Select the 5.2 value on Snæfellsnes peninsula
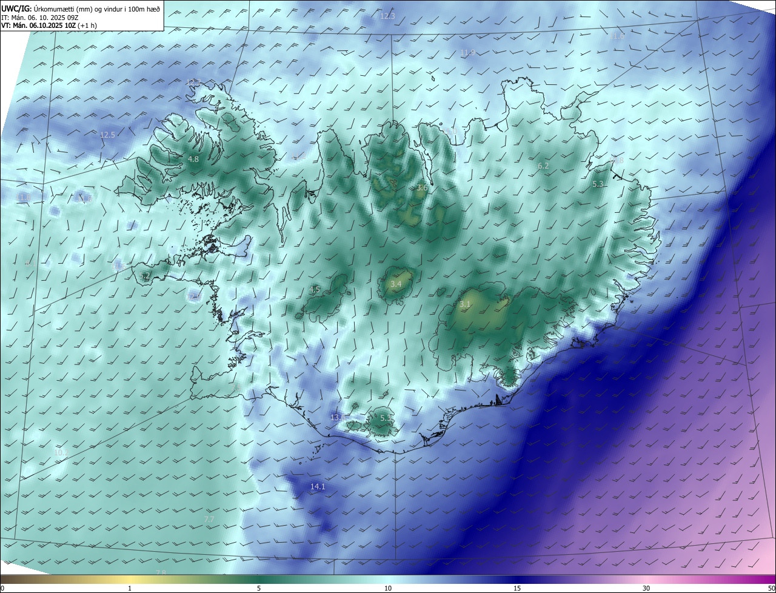Image resolution: width=776 pixels, height=593 pixels. [x=144, y=276]
